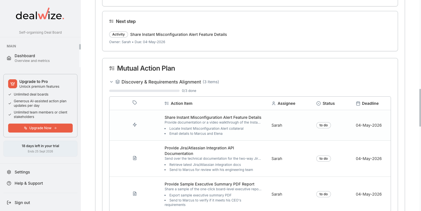Open Provide Jira/Atlassian Integration API Documentation item
Viewport: 421px width, 211px height.
[199, 151]
